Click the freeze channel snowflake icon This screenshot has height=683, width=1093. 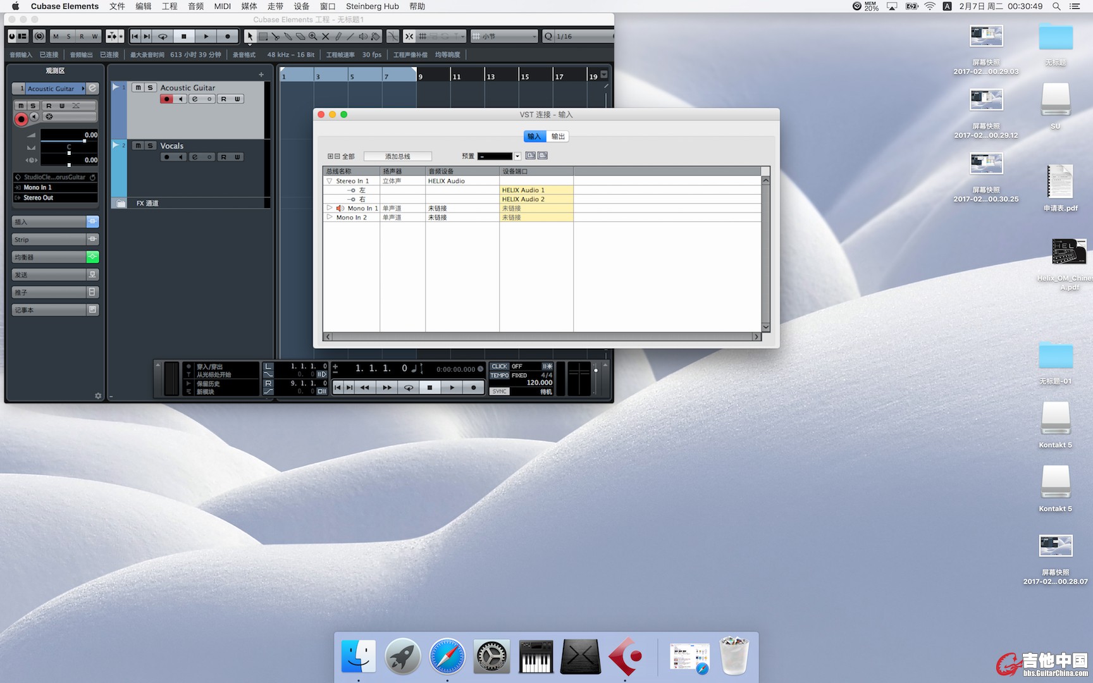49,116
